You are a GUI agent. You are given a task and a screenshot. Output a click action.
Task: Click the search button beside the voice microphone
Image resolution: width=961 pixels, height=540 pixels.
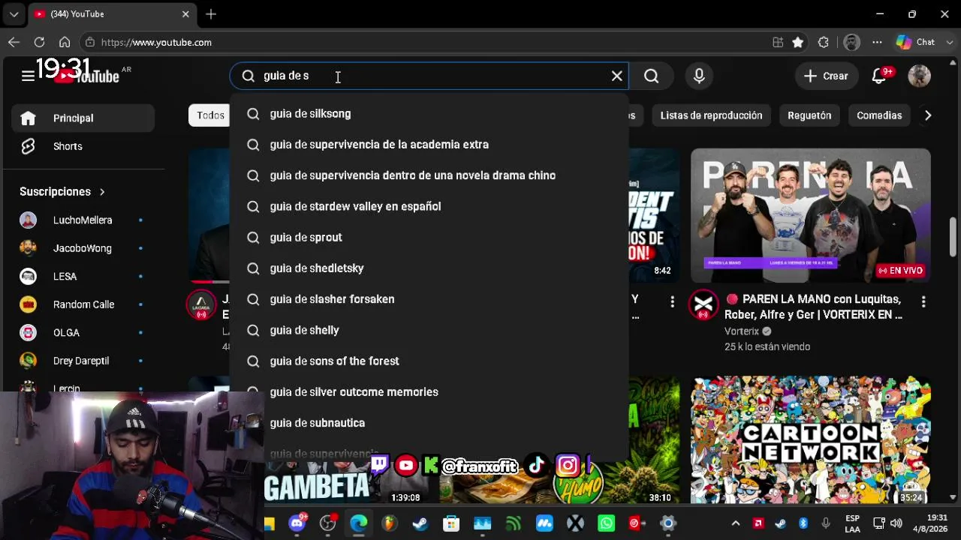pos(652,76)
